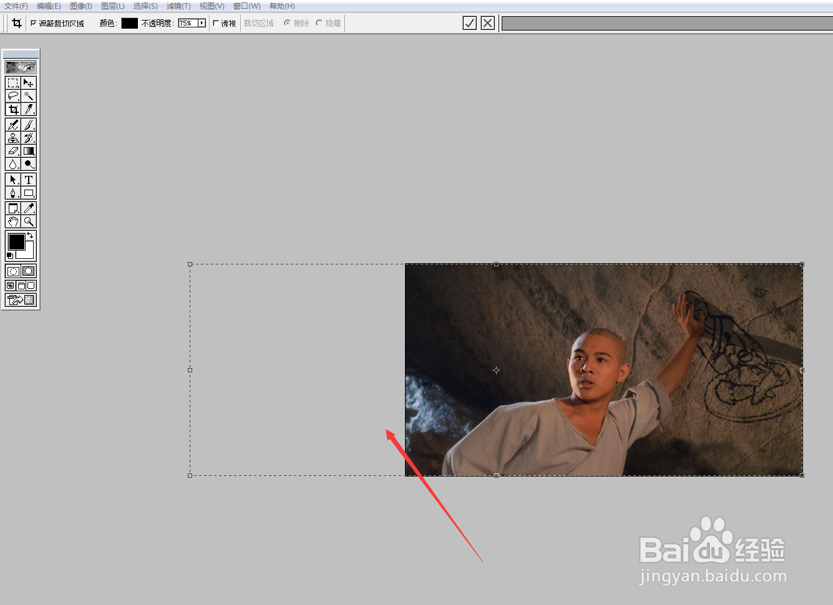The height and width of the screenshot is (605, 833).
Task: Click the toolbox title bar
Action: pyautogui.click(x=21, y=54)
